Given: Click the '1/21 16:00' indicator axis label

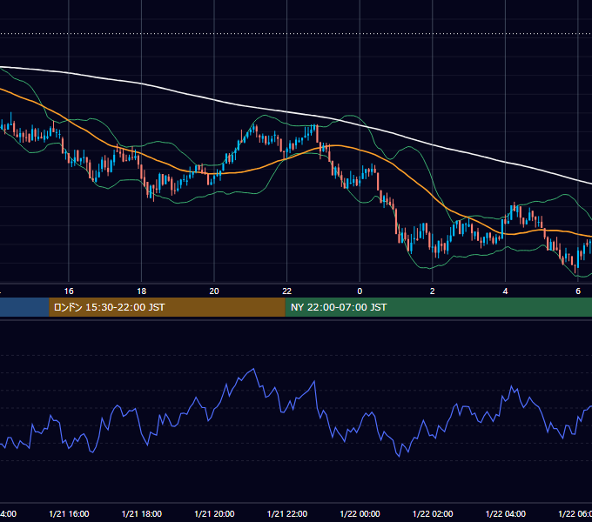Looking at the screenshot, I should [x=69, y=513].
